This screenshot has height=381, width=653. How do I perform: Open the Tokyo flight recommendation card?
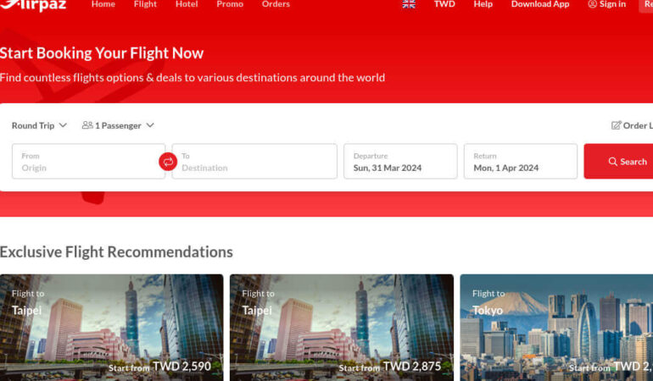pyautogui.click(x=556, y=326)
